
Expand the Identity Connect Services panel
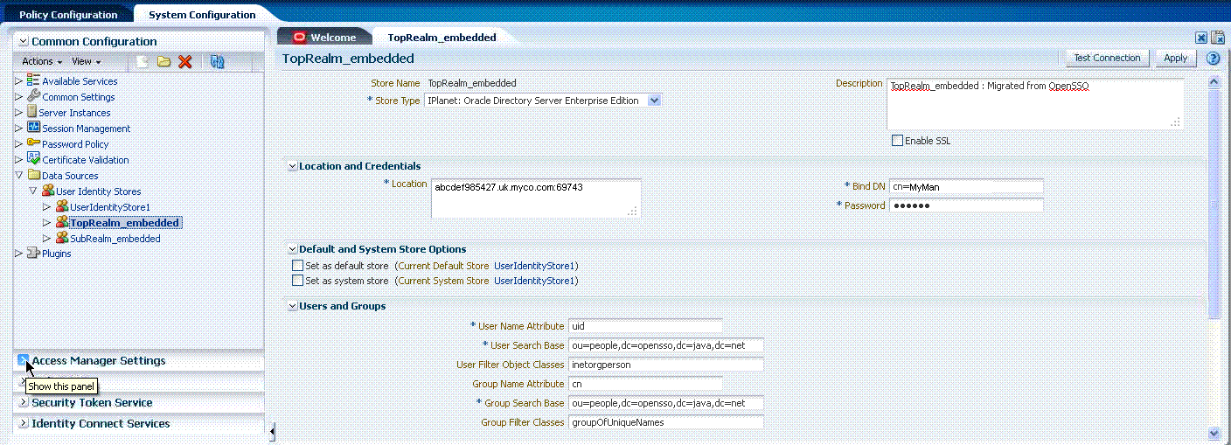click(x=24, y=423)
